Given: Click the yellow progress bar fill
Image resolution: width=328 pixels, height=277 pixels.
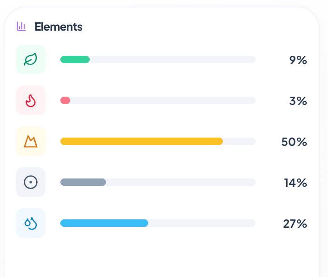Looking at the screenshot, I should point(142,141).
